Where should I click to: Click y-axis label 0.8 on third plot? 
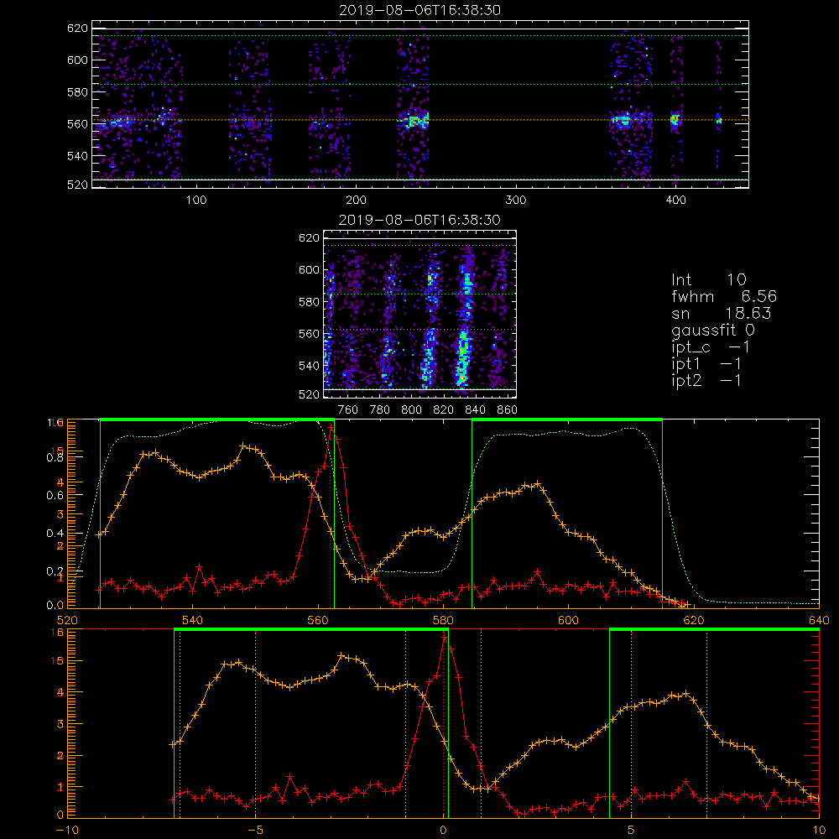(x=55, y=457)
